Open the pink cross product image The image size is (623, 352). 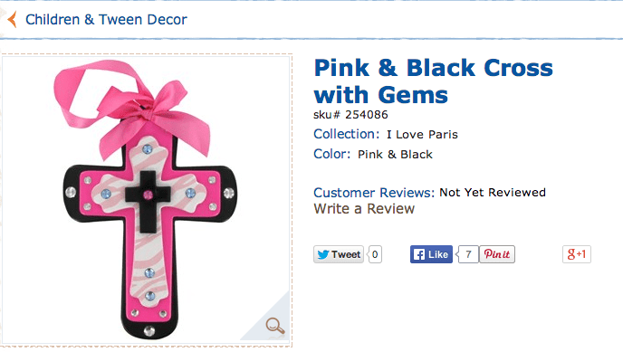(x=146, y=200)
